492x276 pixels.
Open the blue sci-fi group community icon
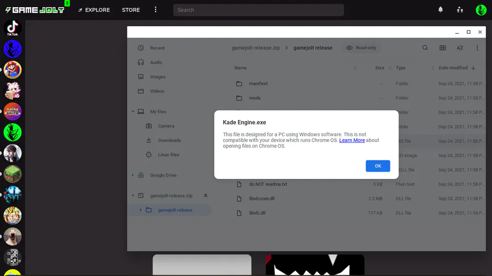13,195
